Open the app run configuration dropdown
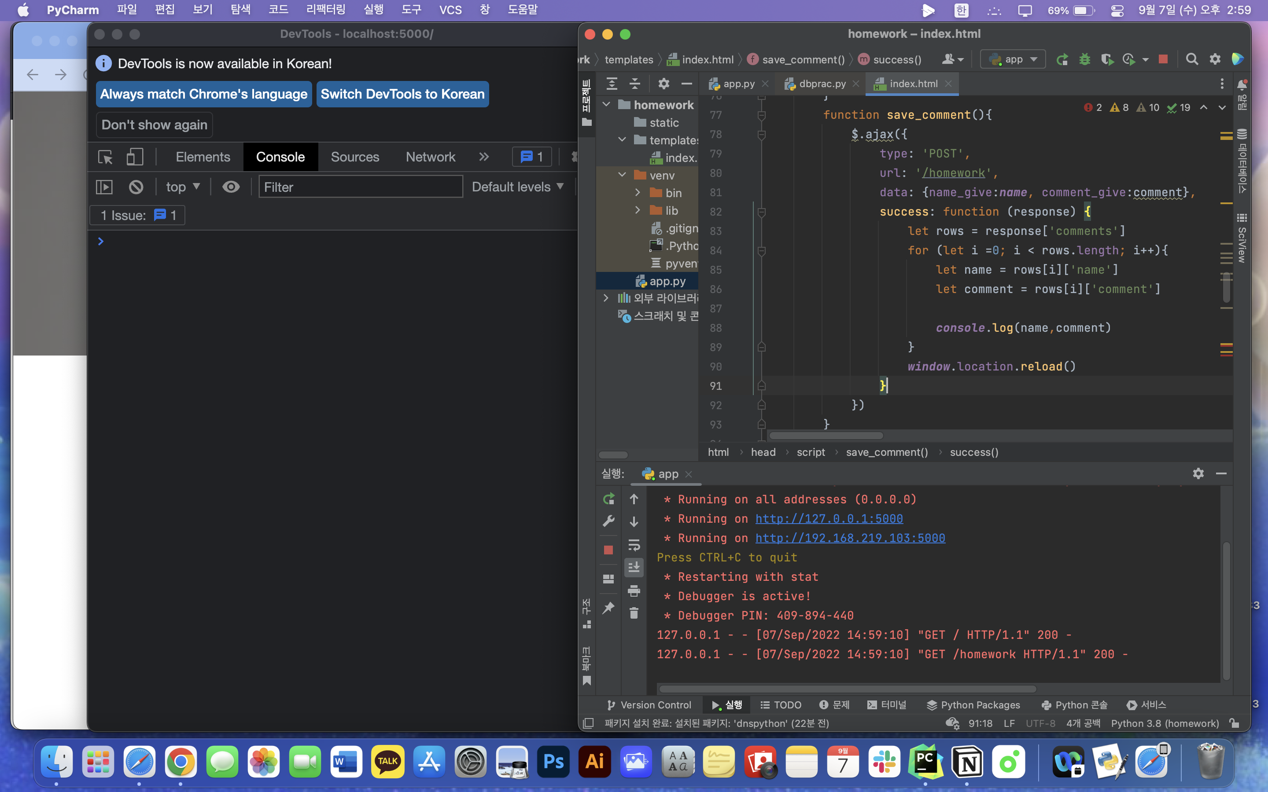The height and width of the screenshot is (792, 1268). tap(1012, 59)
